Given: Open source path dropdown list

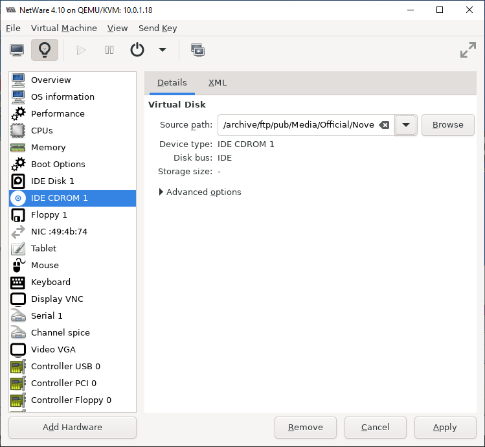Looking at the screenshot, I should (x=406, y=125).
